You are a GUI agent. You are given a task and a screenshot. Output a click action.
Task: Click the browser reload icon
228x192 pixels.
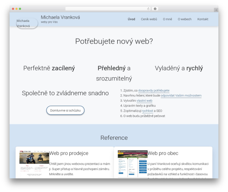coord(148,9)
